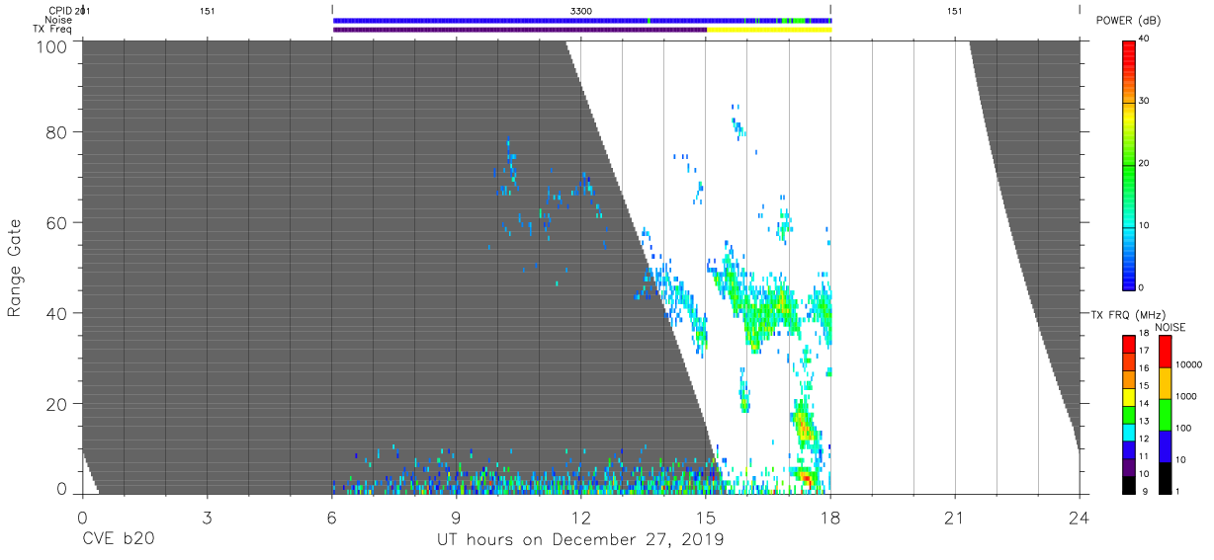Click the purple segment of TX Freq strip
1214x560 pixels.
coord(520,30)
